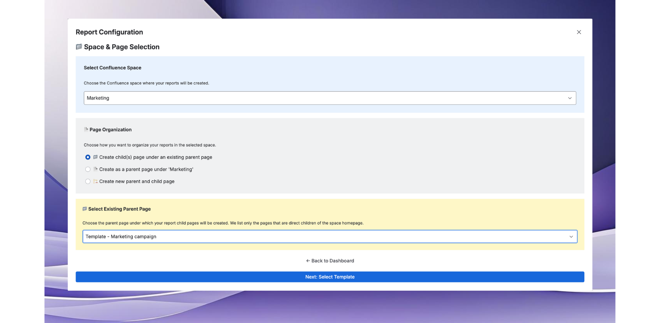
Task: Click the folder icon beside Space & Page Selection
Action: tap(79, 47)
